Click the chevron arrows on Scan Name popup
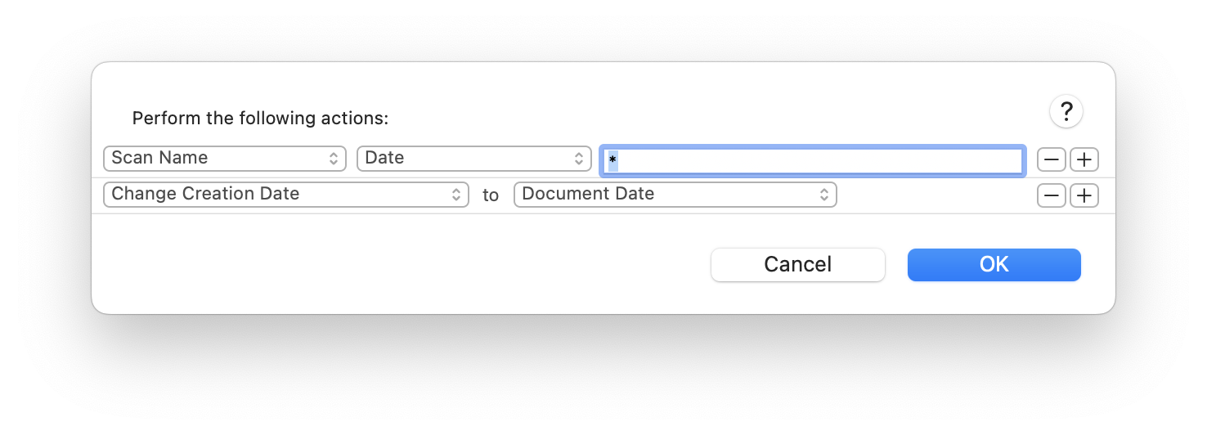Image resolution: width=1207 pixels, height=435 pixels. 334,159
